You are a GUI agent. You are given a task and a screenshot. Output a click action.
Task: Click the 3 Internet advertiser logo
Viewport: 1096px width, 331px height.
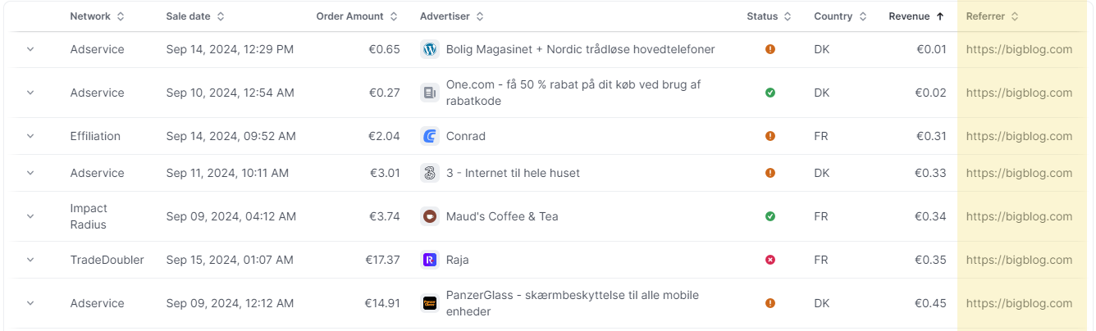point(429,173)
